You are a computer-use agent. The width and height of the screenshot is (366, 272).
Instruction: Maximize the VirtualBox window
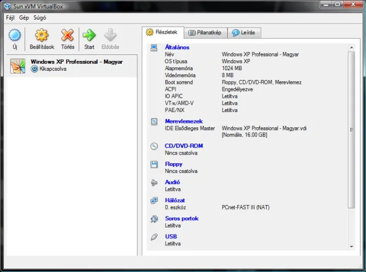pos(337,4)
